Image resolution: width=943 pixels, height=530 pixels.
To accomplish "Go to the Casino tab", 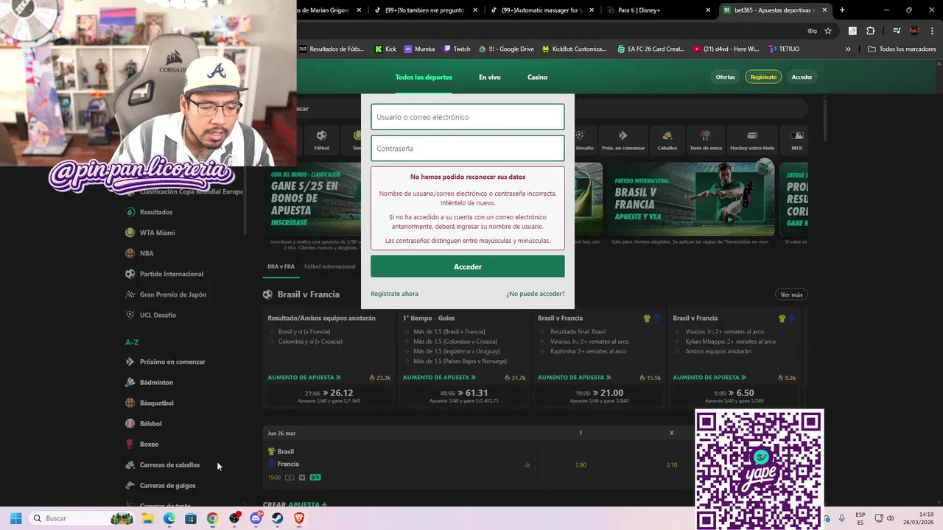I will point(537,77).
